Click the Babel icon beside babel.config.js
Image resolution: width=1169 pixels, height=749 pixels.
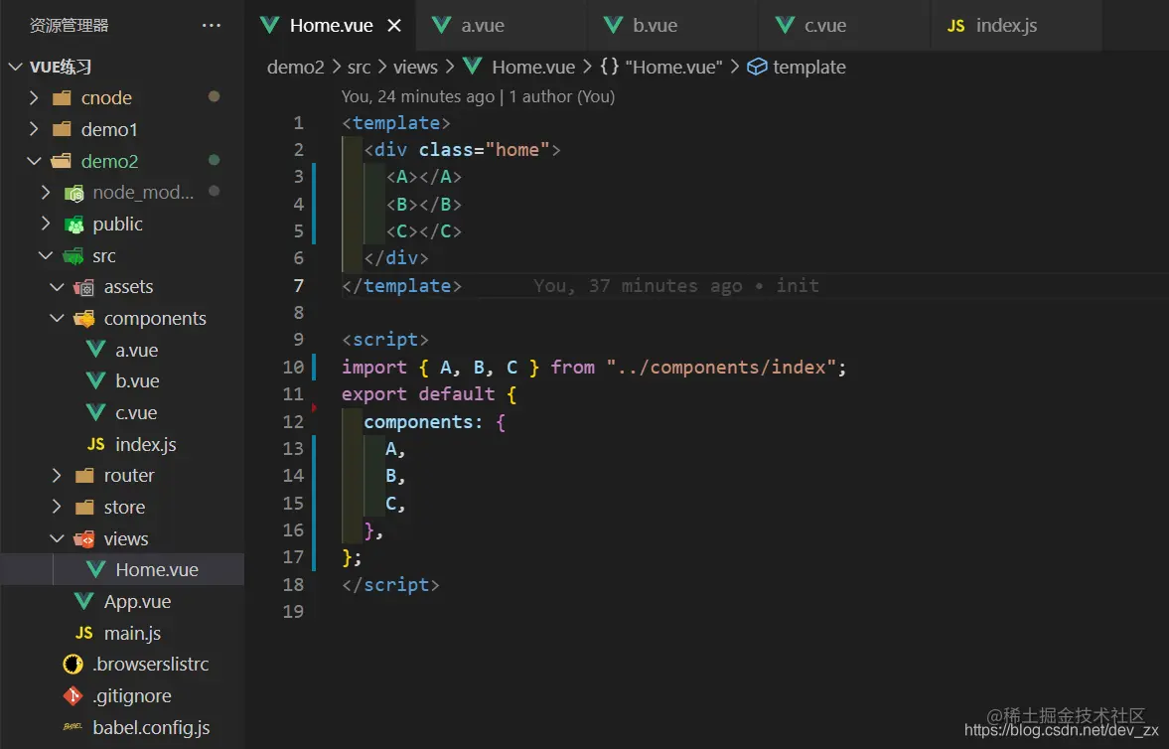pos(73,726)
